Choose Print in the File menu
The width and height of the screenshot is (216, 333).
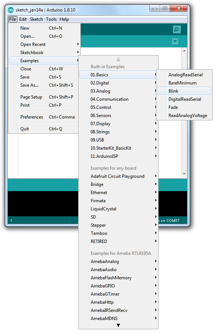[44, 105]
